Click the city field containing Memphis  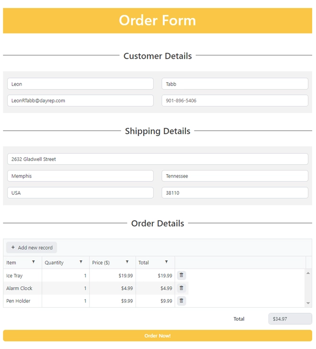[80, 176]
